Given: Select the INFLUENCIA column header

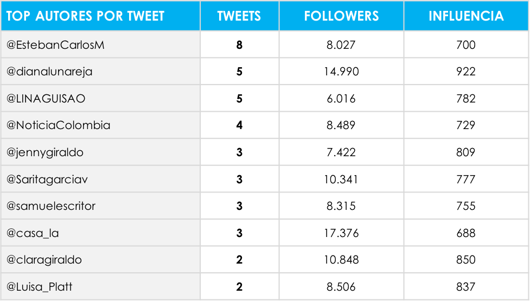Looking at the screenshot, I should [x=466, y=16].
